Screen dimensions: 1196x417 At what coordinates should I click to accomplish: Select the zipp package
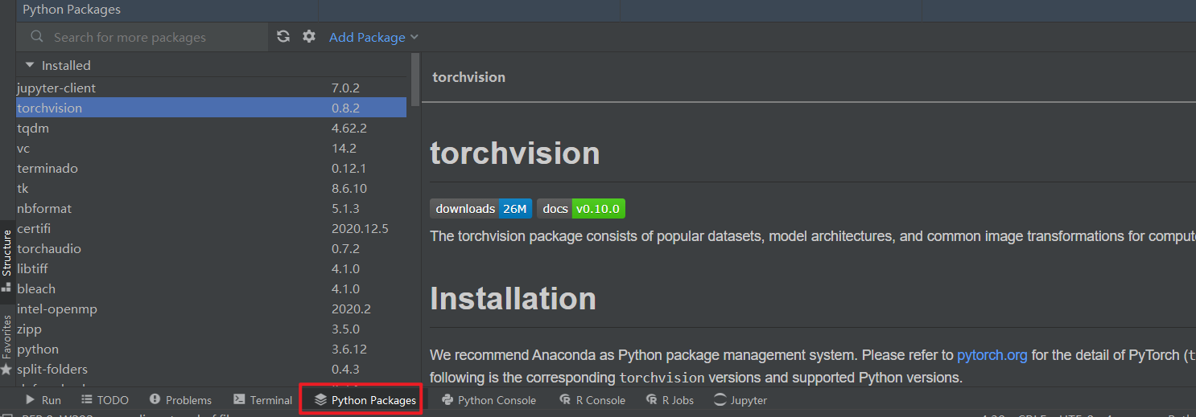point(211,329)
